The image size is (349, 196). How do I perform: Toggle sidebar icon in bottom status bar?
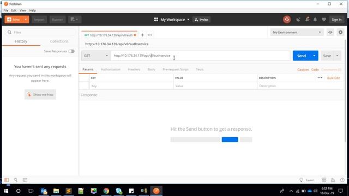click(7, 180)
